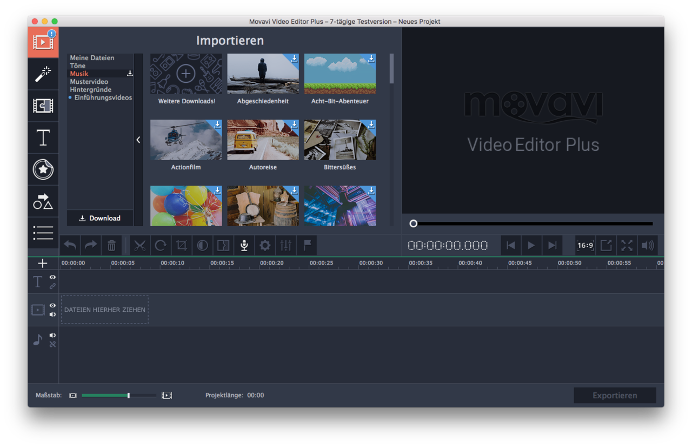Collapse the category list with chevron
Image resolution: width=692 pixels, height=447 pixels.
[138, 140]
